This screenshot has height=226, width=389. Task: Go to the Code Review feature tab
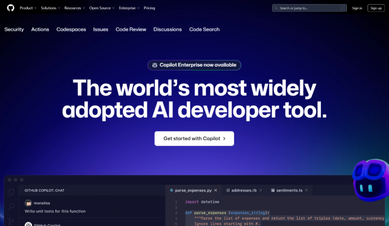(x=131, y=30)
